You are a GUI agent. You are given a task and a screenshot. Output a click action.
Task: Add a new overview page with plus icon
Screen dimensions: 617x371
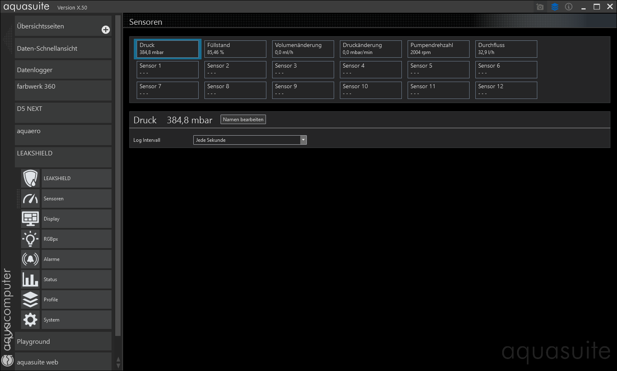(106, 30)
